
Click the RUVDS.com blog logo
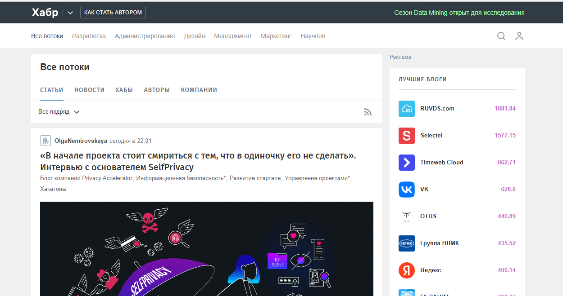point(407,109)
